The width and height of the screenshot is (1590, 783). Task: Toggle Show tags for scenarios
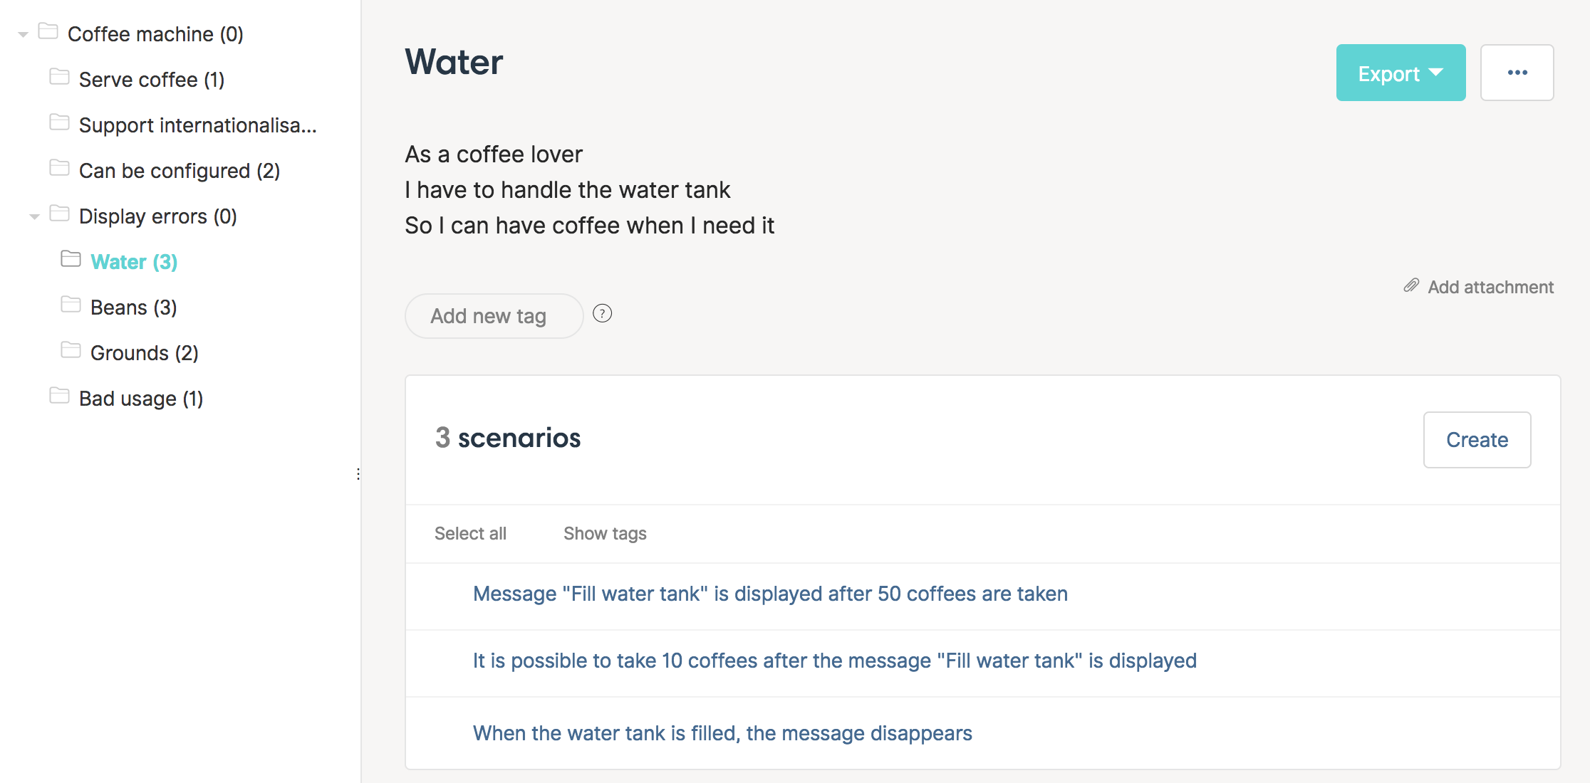click(605, 533)
